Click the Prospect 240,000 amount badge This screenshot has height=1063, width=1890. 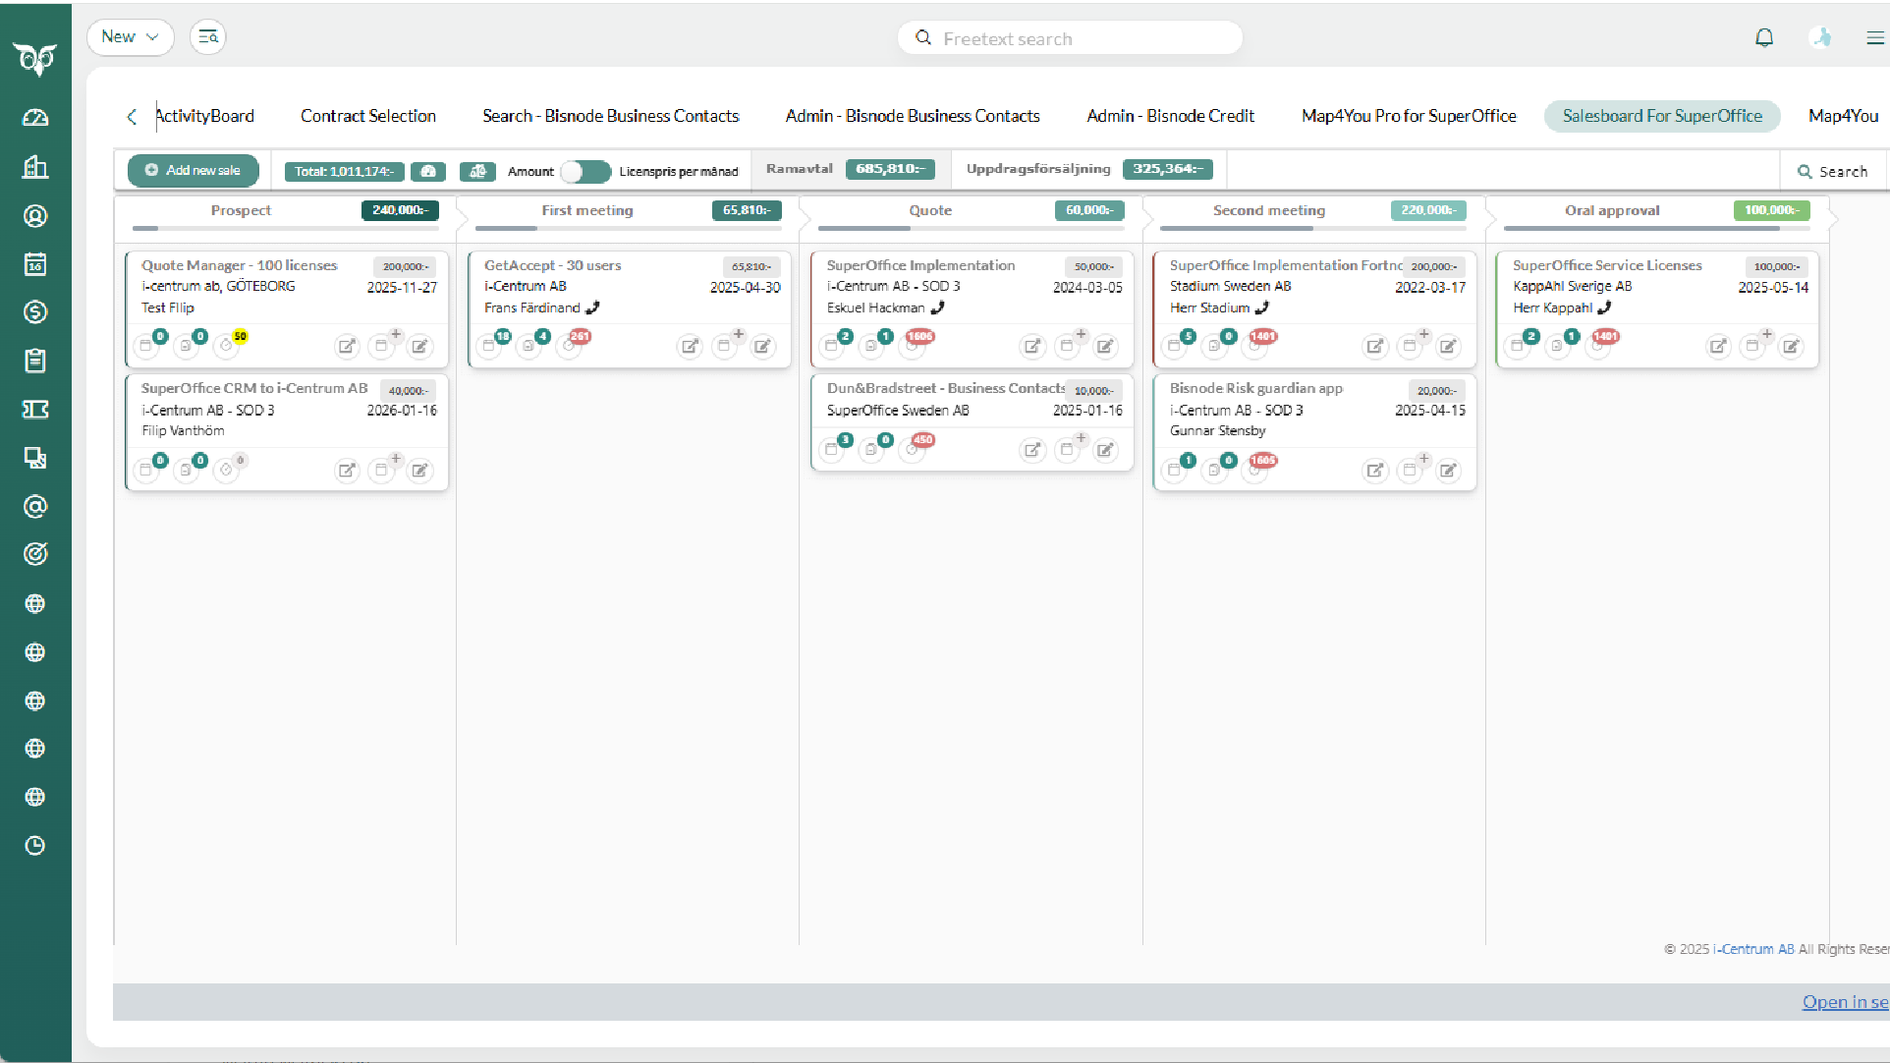(400, 210)
